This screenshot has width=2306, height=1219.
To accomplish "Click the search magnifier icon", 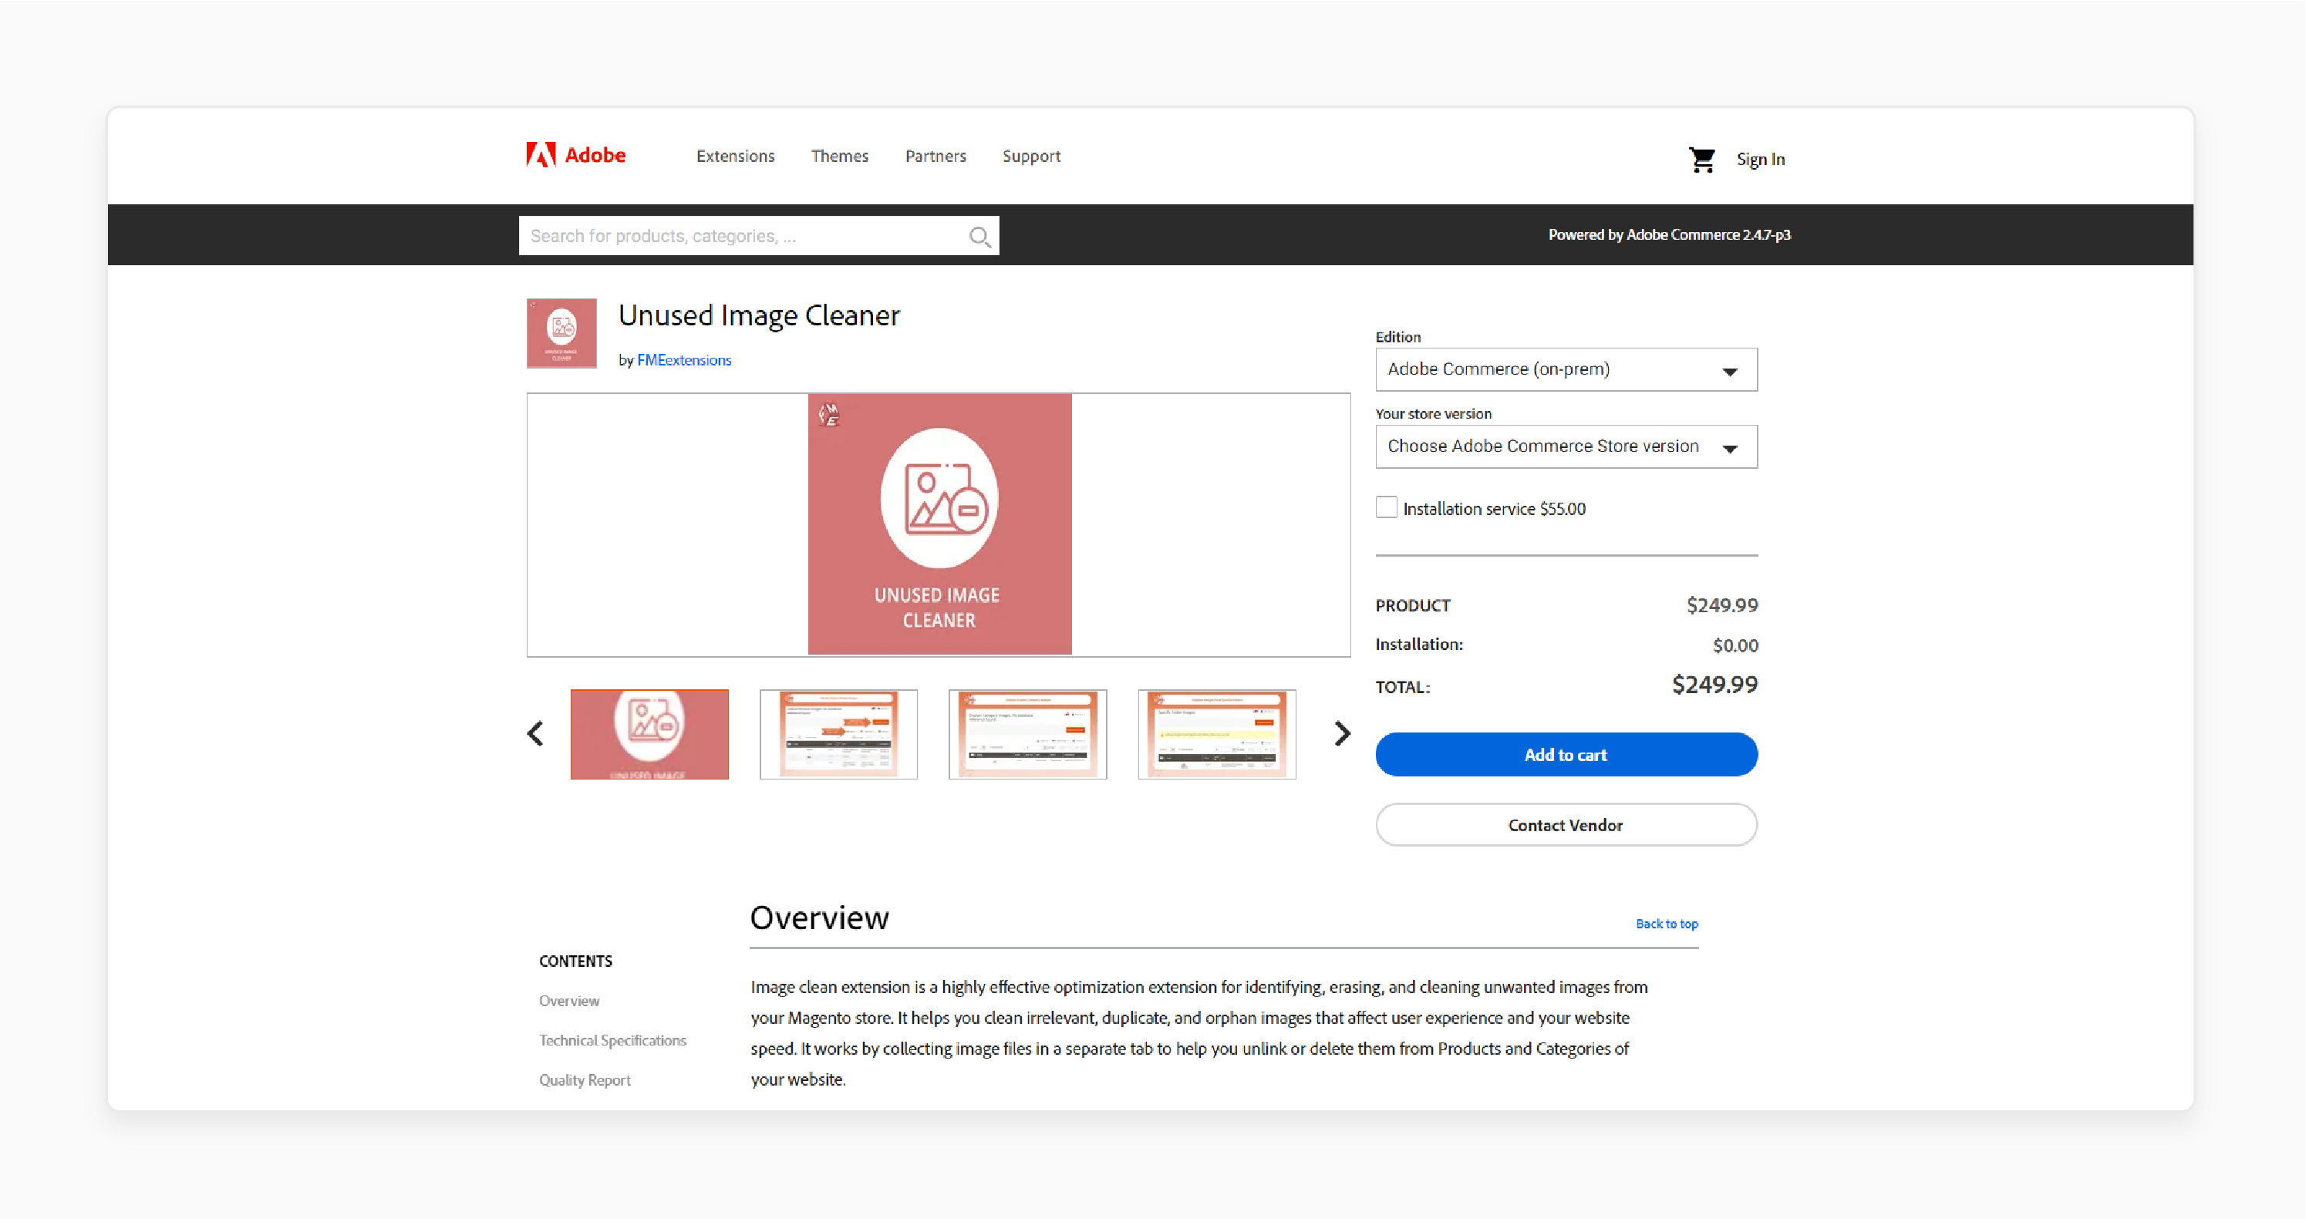I will (983, 235).
